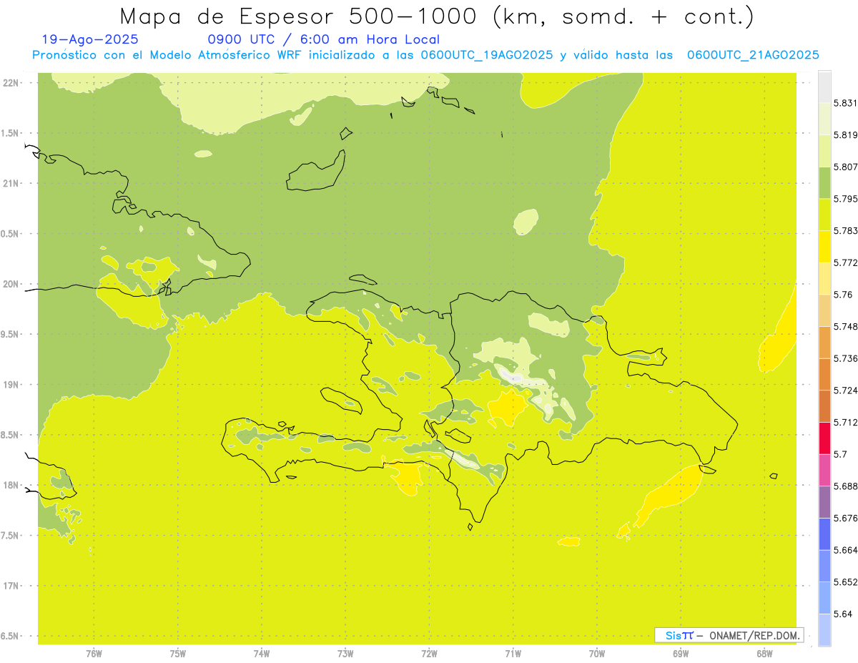Viewport: 858px width, 663px height.
Task: Click the 5.76 legend value
Action: click(x=843, y=295)
